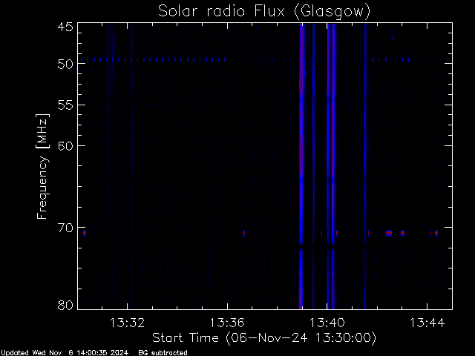Click the 'Solar radio Flux (Glasgow)' title
The height and width of the screenshot is (356, 475).
pos(264,12)
